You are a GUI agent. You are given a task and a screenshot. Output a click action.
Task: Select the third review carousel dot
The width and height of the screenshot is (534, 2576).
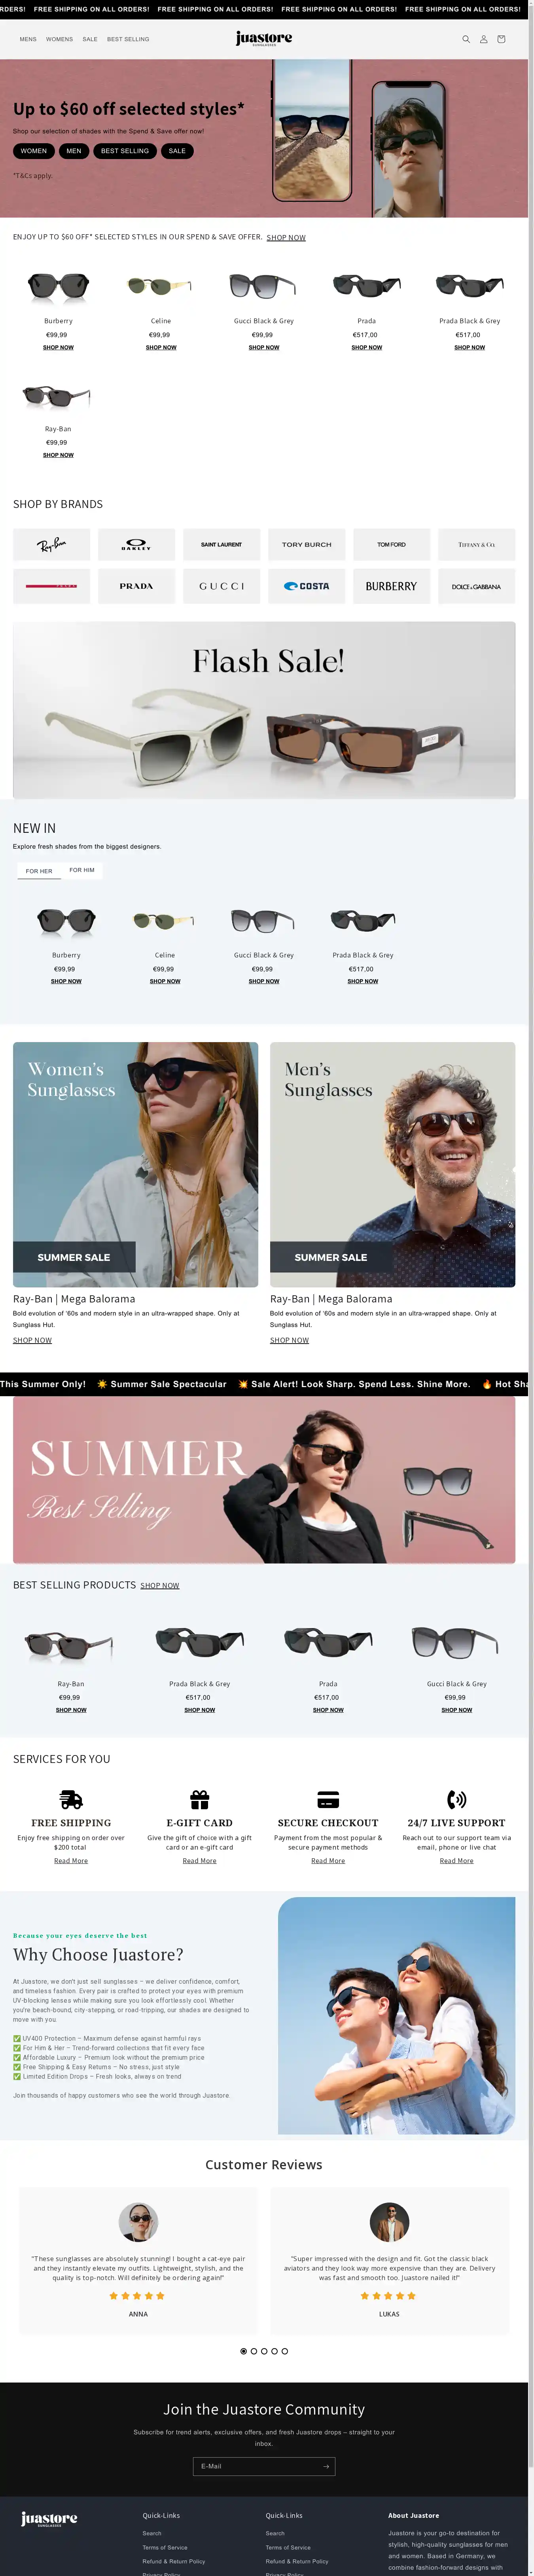pos(264,2351)
